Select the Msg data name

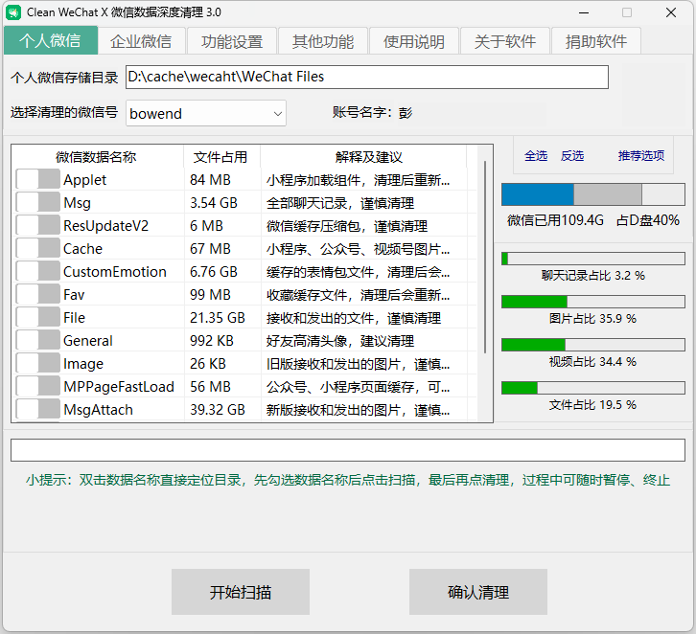(x=78, y=203)
